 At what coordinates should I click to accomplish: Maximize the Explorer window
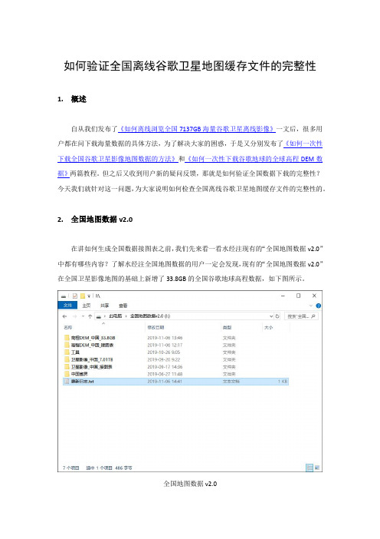coord(298,296)
